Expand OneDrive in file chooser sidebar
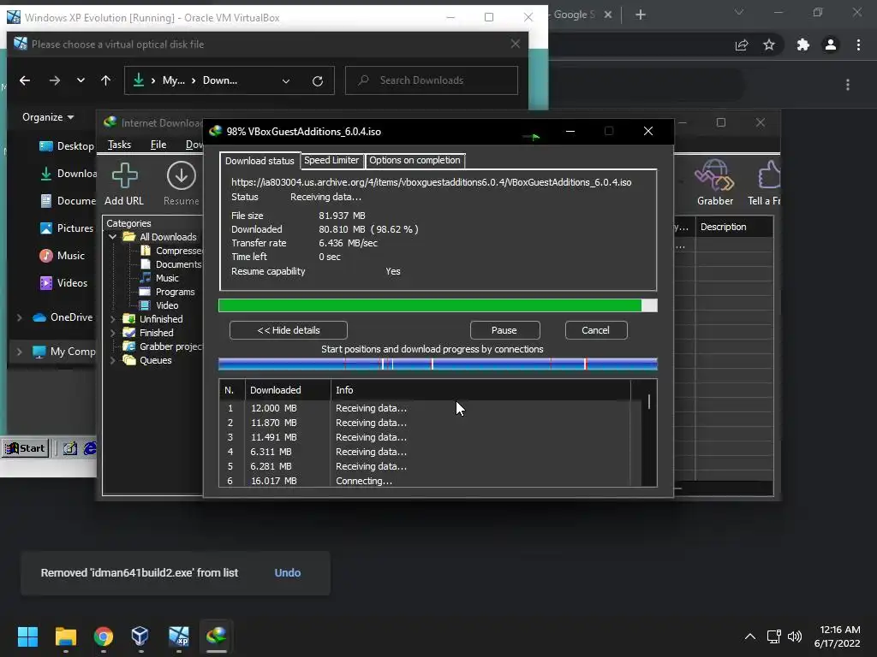This screenshot has width=877, height=657. [x=20, y=317]
